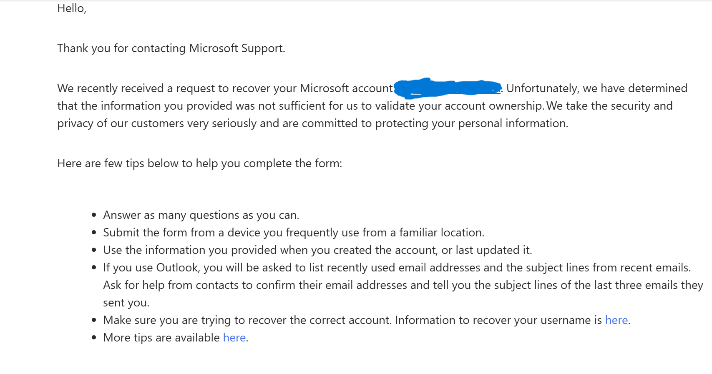Click the 'Here are few tips below' sentence
This screenshot has height=374, width=712.
click(199, 163)
